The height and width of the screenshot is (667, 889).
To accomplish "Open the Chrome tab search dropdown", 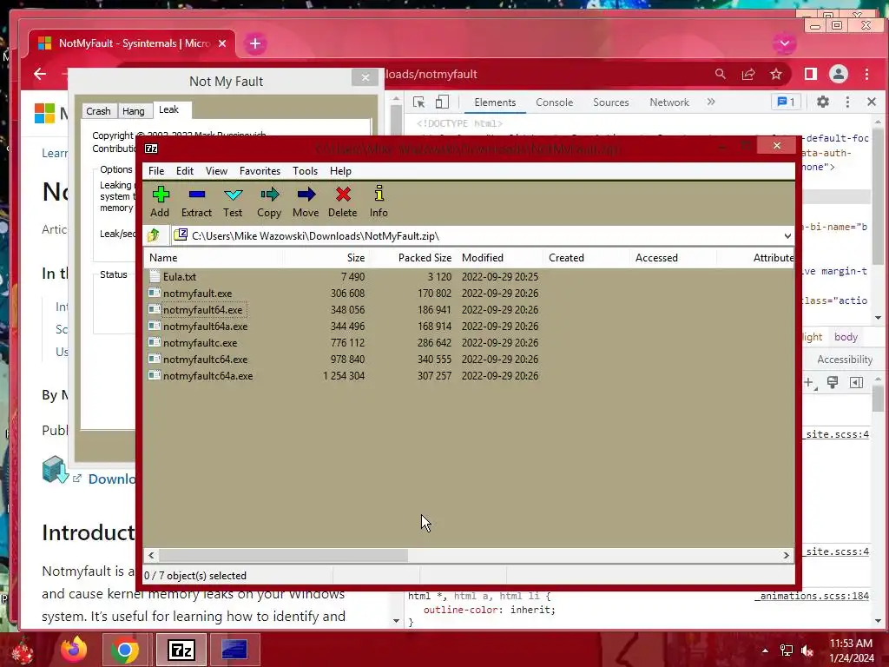I will pyautogui.click(x=784, y=43).
